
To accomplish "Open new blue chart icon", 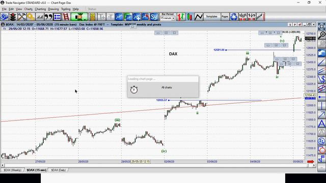I will (x=119, y=17).
